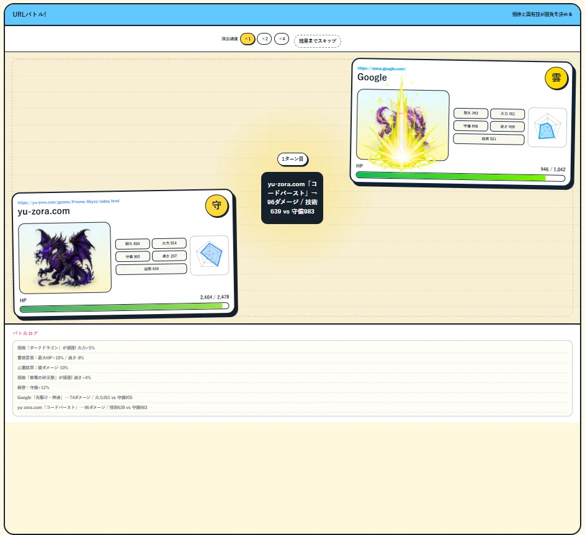This screenshot has height=535, width=585.
Task: Click the yu-zora.com HP bar
Action: point(124,307)
